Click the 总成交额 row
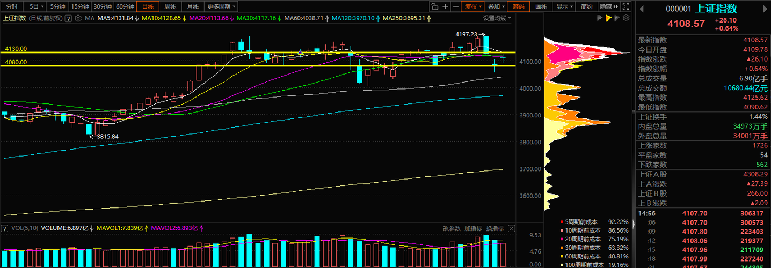Image resolution: width=771 pixels, height=268 pixels. point(703,88)
